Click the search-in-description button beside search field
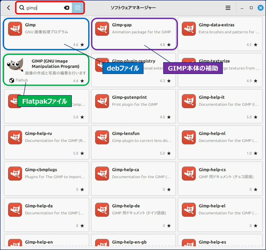266x250 pixels. (x=78, y=8)
